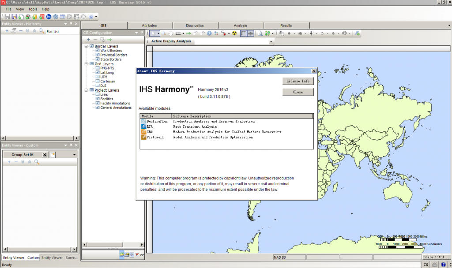This screenshot has width=452, height=268.
Task: Select the Virtuwell module row
Action: coord(227,138)
